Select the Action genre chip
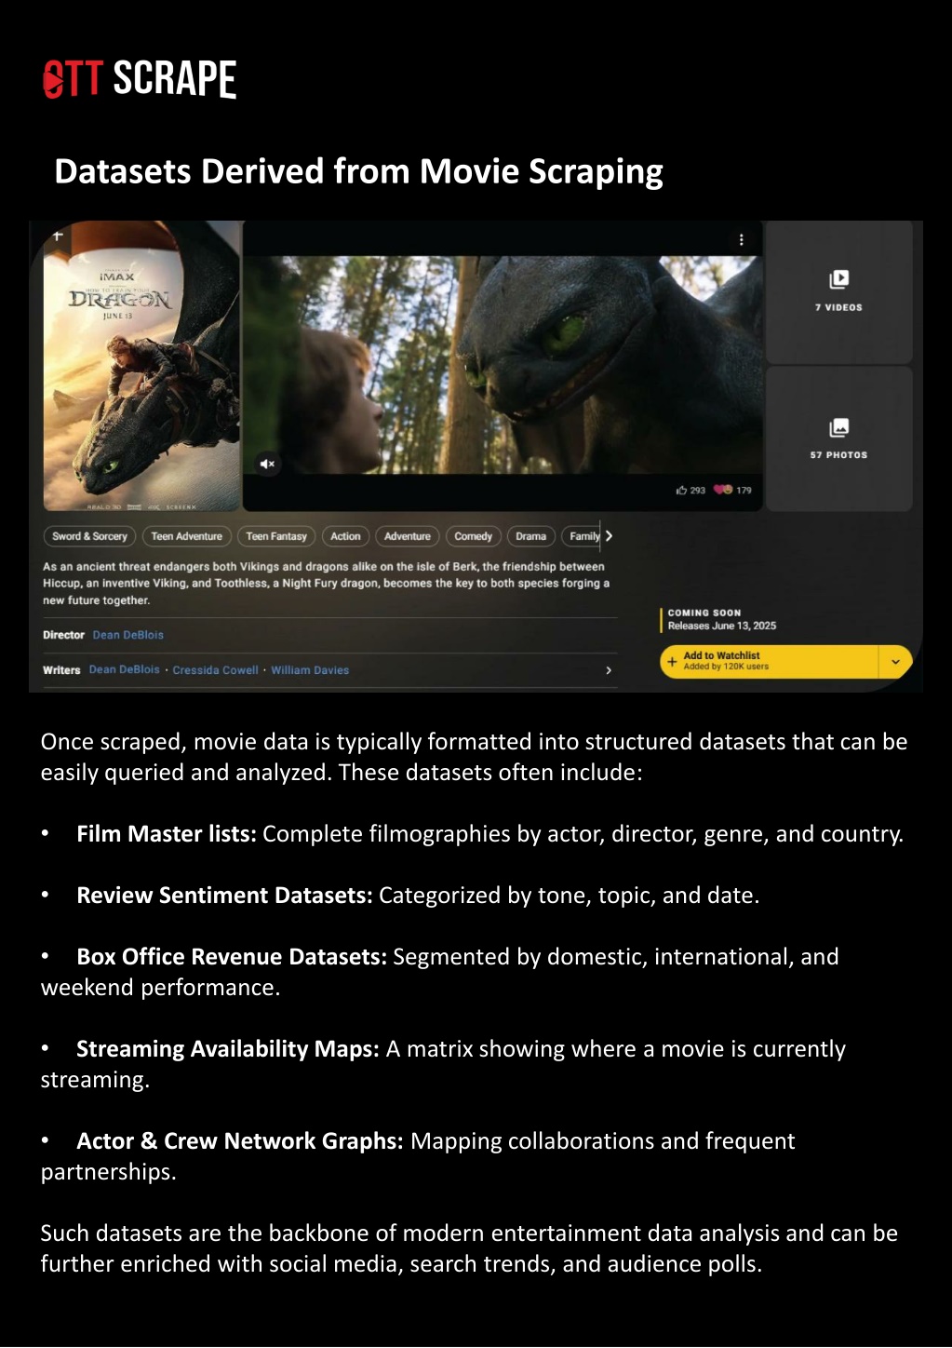This screenshot has height=1348, width=952. 345,536
